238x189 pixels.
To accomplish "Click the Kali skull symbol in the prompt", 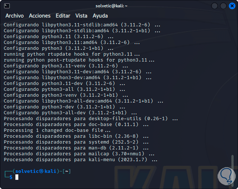I will pos(41,171).
